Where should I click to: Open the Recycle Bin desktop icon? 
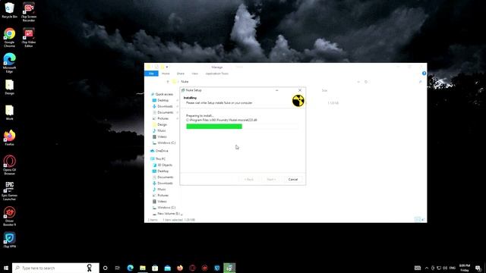point(9,10)
